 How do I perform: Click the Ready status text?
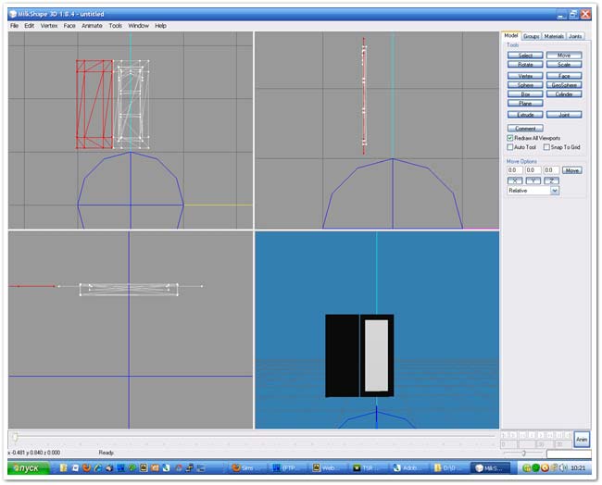click(x=106, y=453)
